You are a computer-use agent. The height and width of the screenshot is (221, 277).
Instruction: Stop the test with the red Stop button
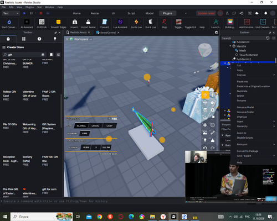click(x=41, y=13)
